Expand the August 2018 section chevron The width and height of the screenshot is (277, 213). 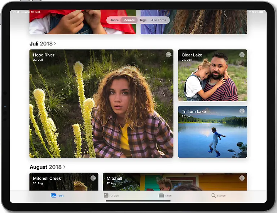(64, 167)
